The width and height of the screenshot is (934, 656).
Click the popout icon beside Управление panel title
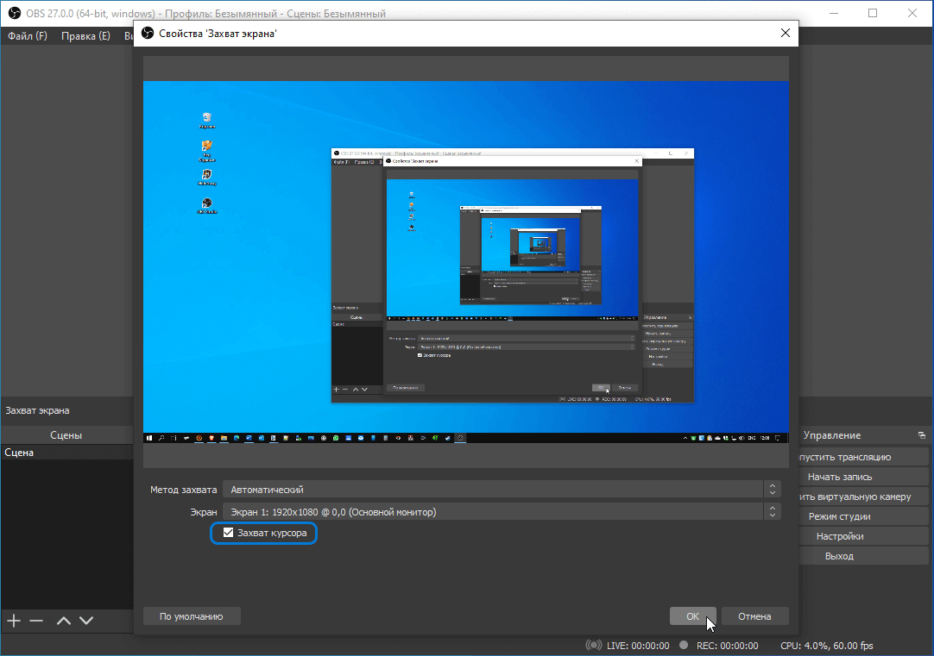[923, 434]
